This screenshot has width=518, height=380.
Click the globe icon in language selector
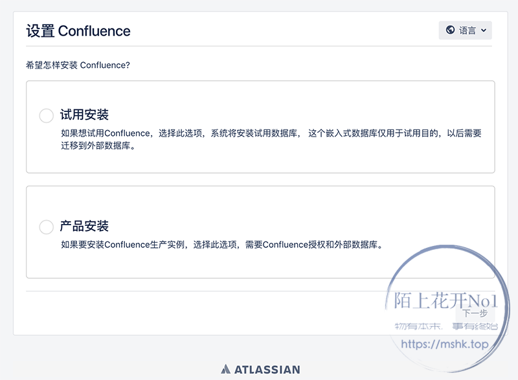coord(450,30)
